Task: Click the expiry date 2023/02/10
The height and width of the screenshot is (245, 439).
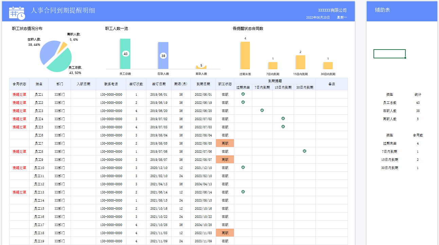Action: pos(203,176)
